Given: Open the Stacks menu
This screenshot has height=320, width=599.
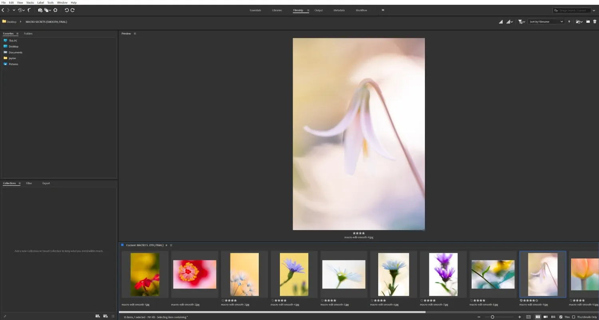Looking at the screenshot, I should [x=30, y=2].
